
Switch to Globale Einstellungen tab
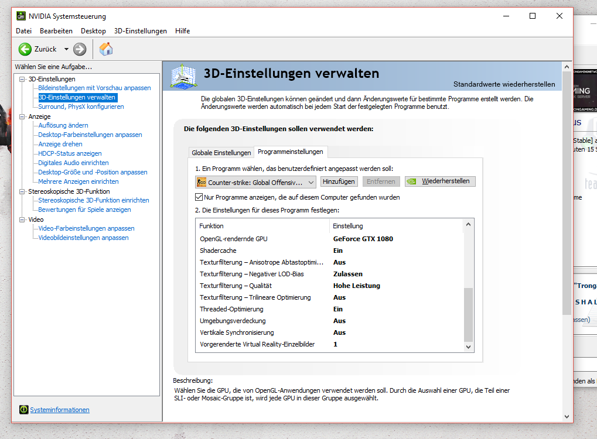(x=221, y=153)
